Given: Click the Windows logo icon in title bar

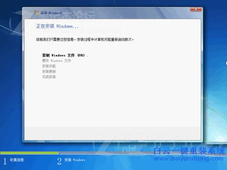Looking at the screenshot, I should [x=36, y=13].
